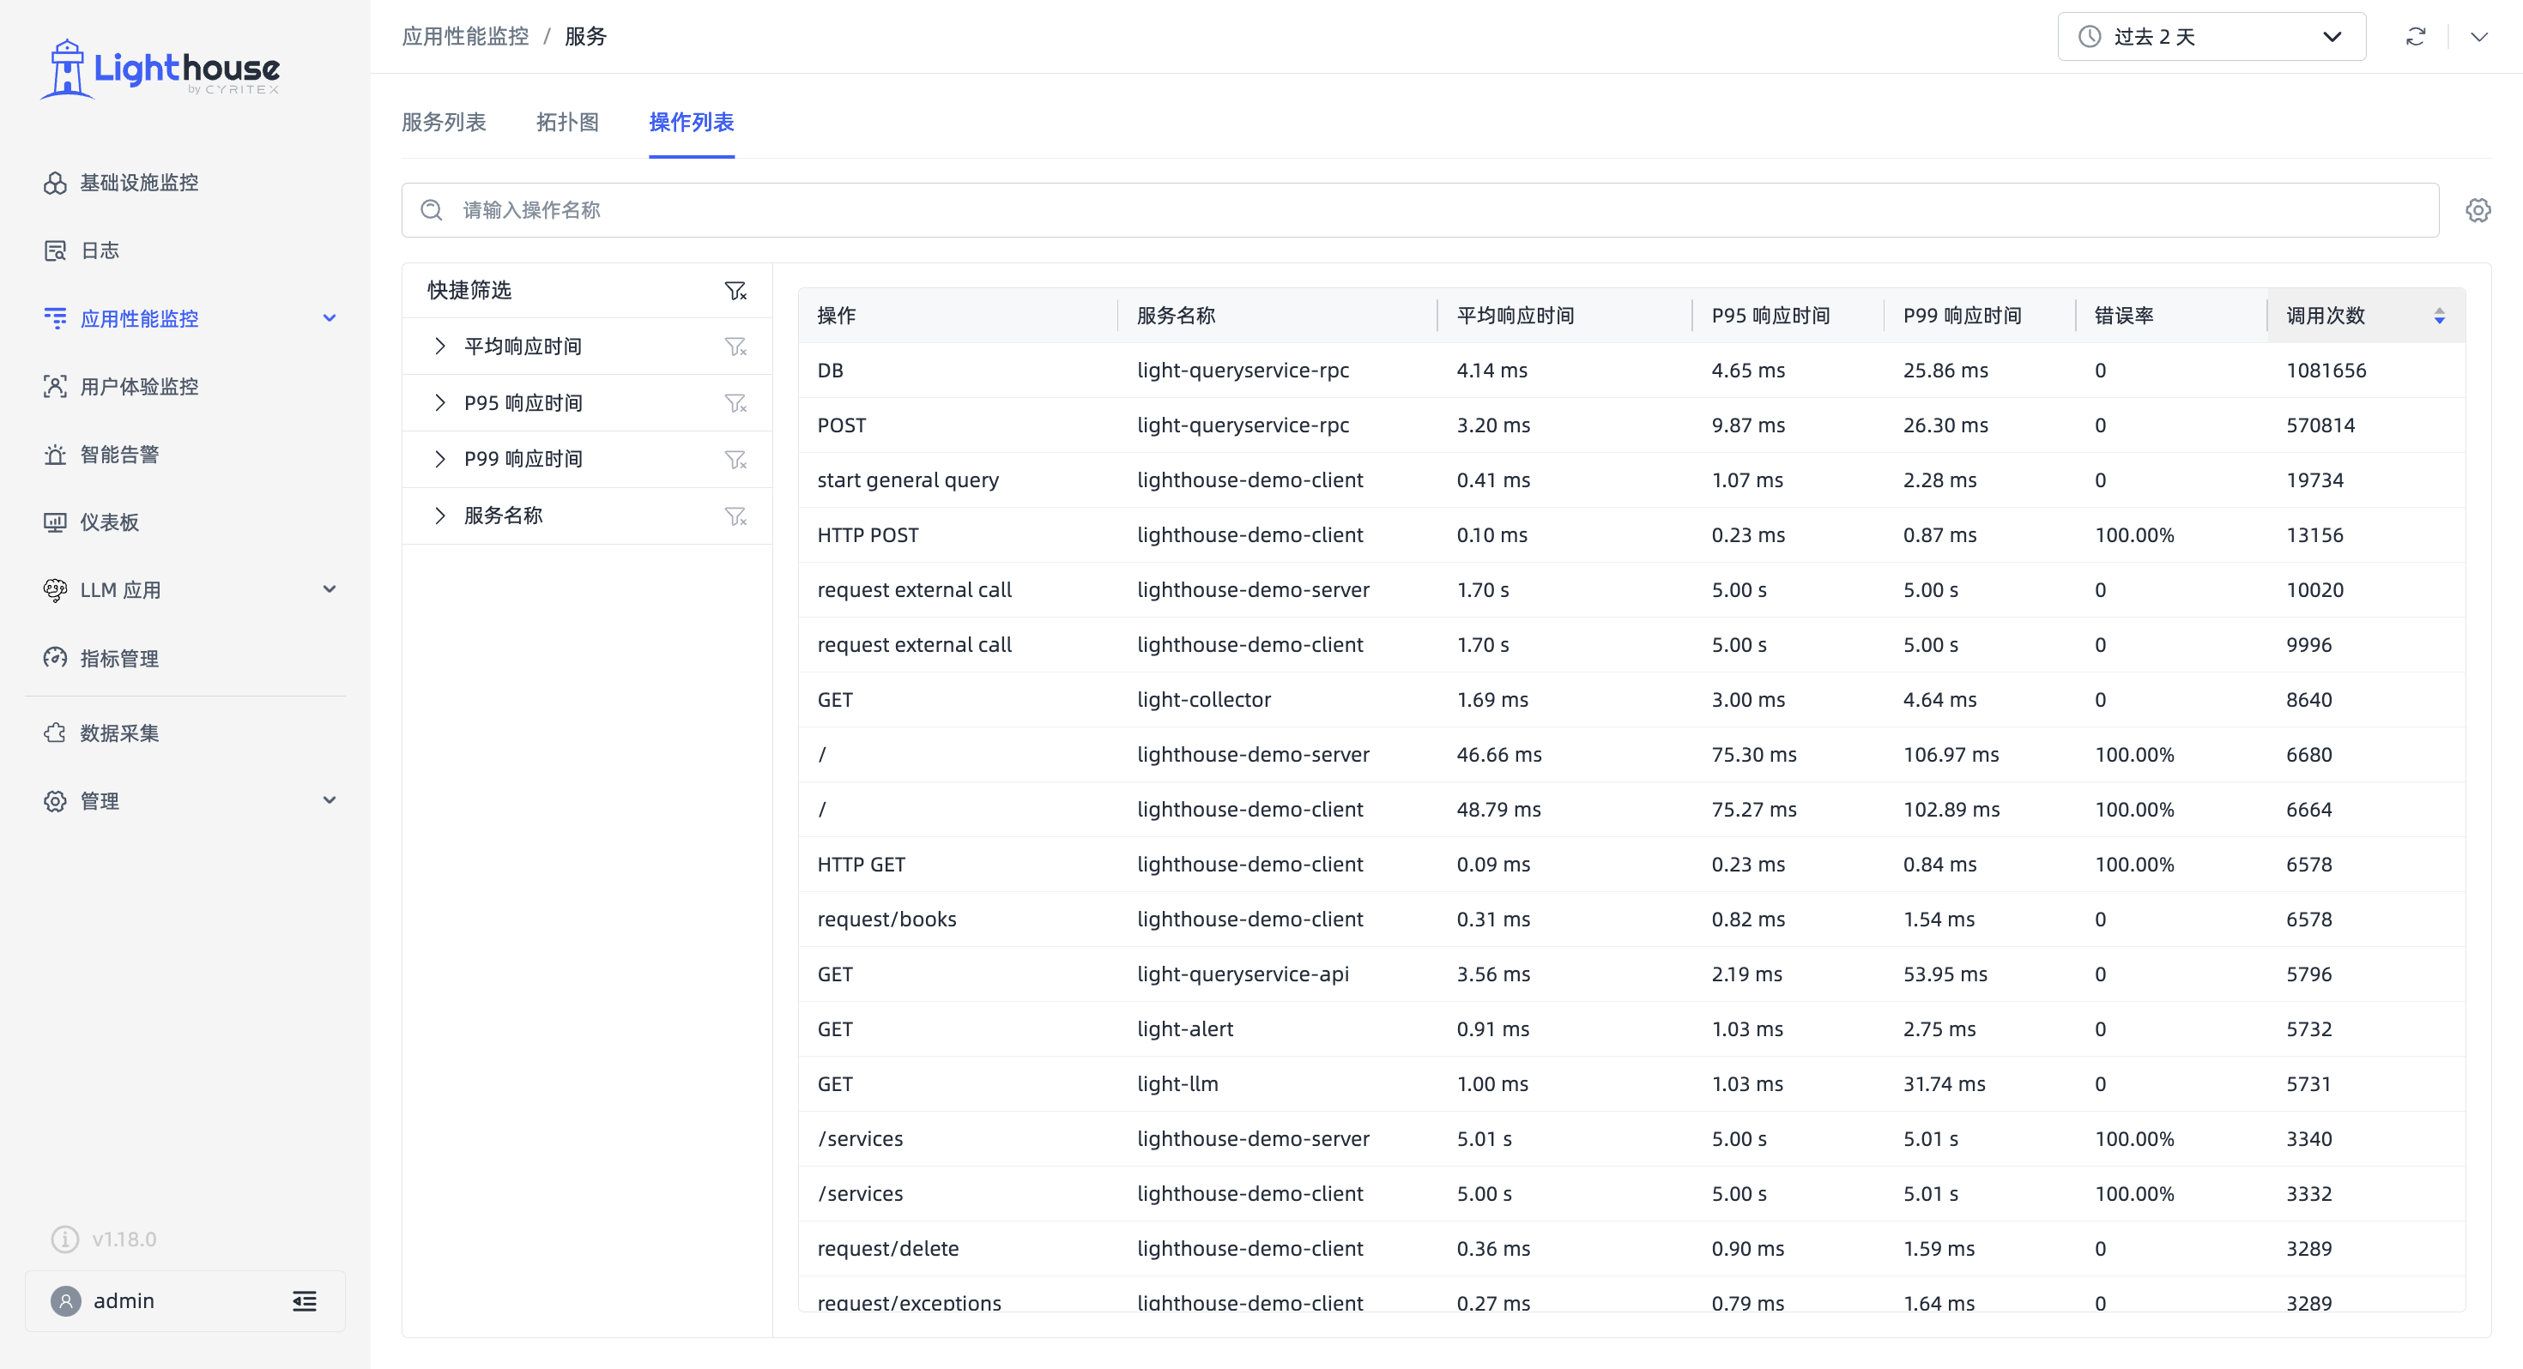Click the 服务 breadcrumb text

pos(585,37)
